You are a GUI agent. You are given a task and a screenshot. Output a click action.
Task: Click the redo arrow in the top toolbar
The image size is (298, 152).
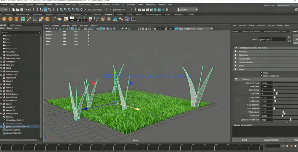pyautogui.click(x=30, y=10)
